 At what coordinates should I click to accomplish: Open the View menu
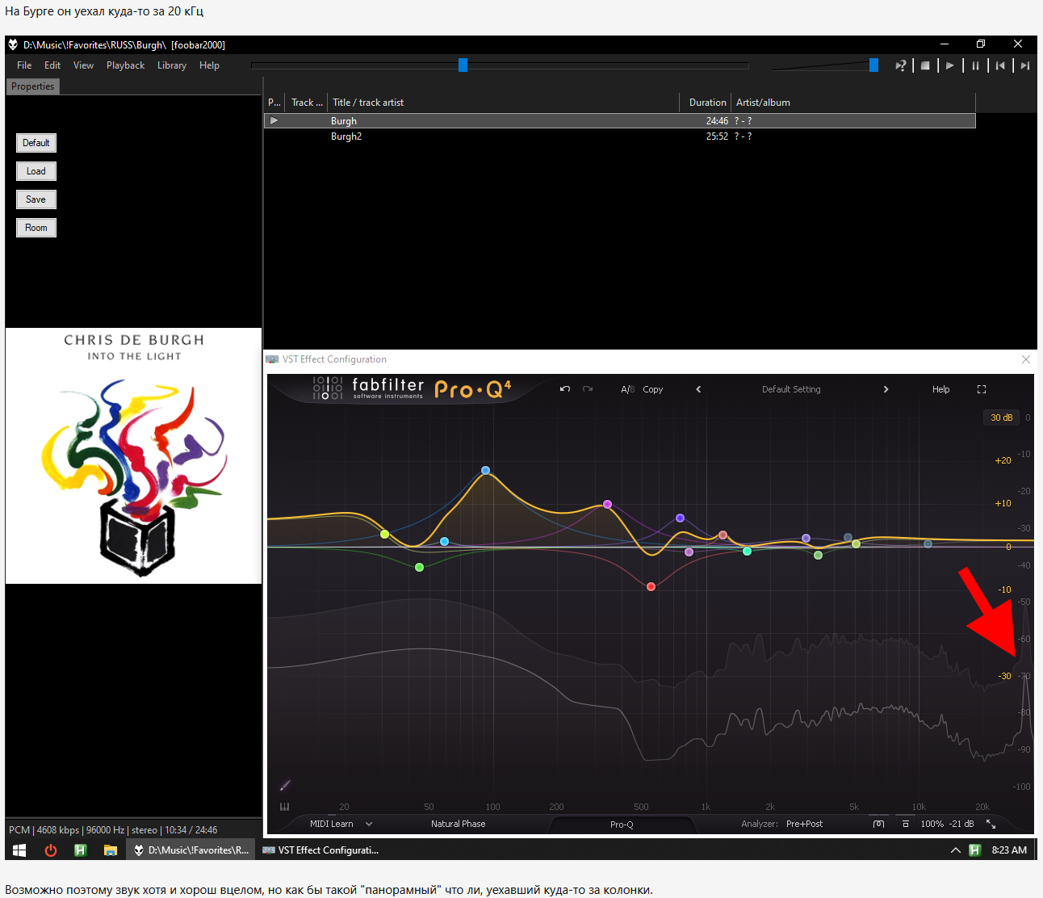pos(83,65)
